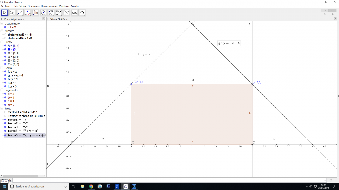Open the Opciones menu
The image size is (339, 190).
[x=33, y=6]
